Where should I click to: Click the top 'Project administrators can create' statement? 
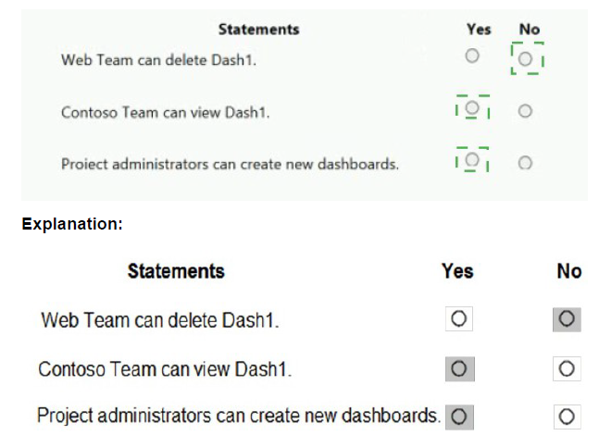pyautogui.click(x=230, y=165)
